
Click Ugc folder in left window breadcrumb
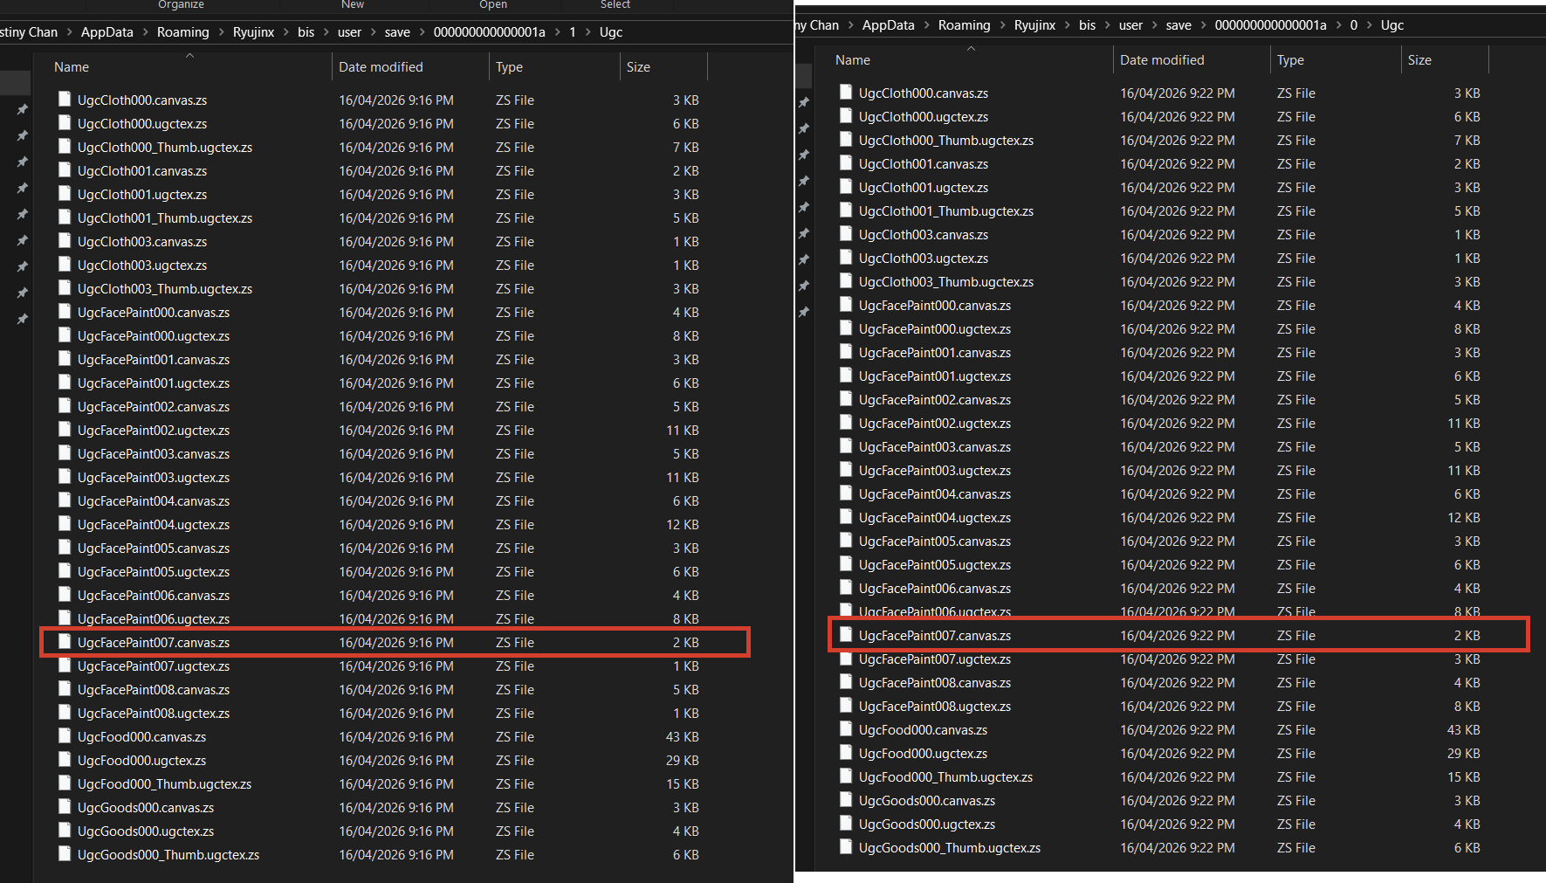611,32
